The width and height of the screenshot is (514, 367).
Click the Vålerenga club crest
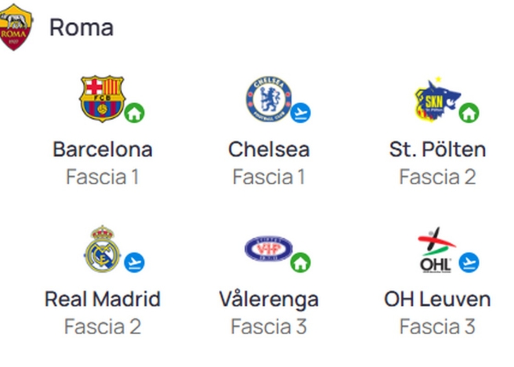pos(268,249)
